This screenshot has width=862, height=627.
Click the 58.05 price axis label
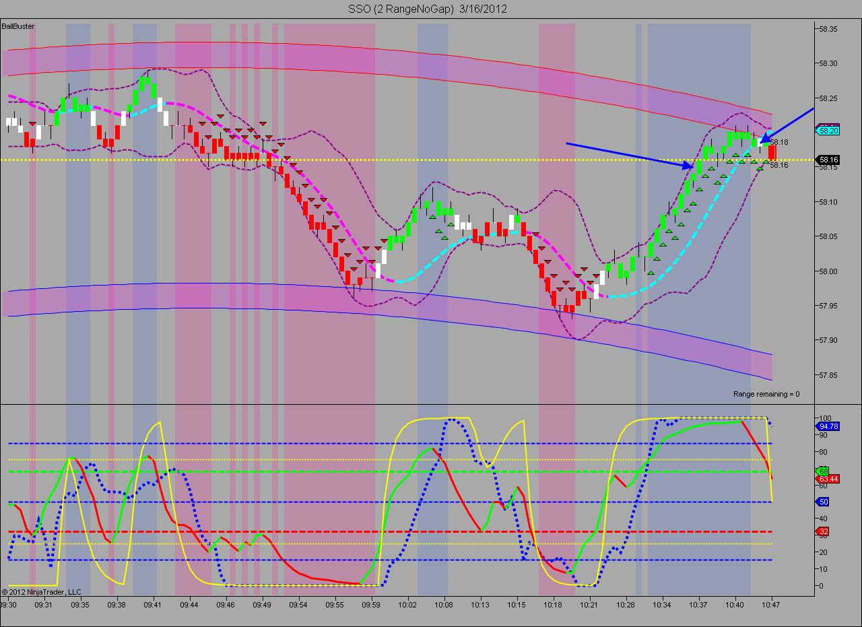(x=828, y=236)
